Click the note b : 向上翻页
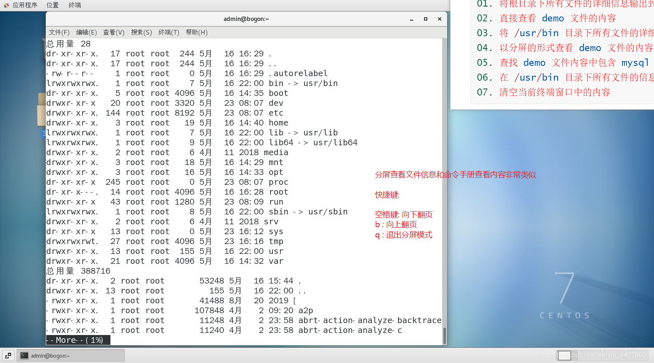 tap(396, 224)
